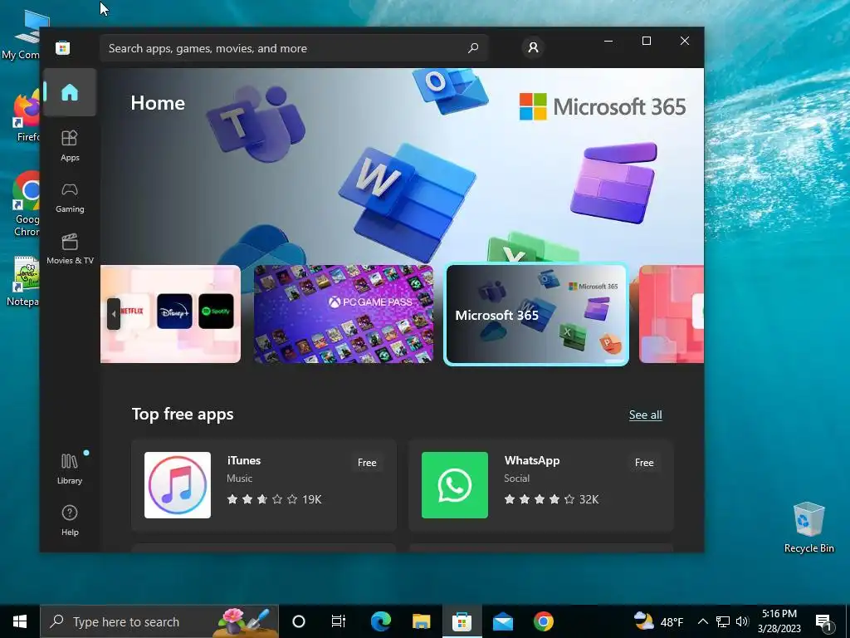Open the Library in the sidebar
Screen dimensions: 850x638
point(70,469)
